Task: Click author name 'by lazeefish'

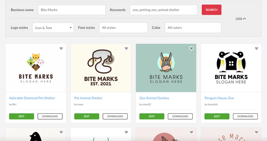Action: (x=211, y=104)
